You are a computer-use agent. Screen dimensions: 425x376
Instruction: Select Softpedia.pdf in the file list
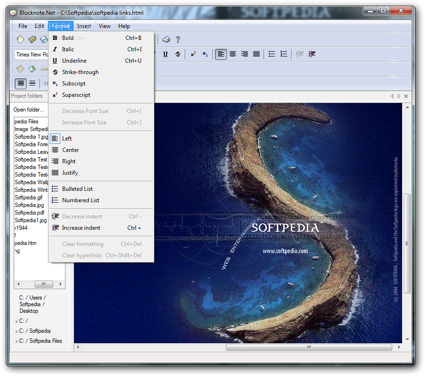pyautogui.click(x=29, y=213)
